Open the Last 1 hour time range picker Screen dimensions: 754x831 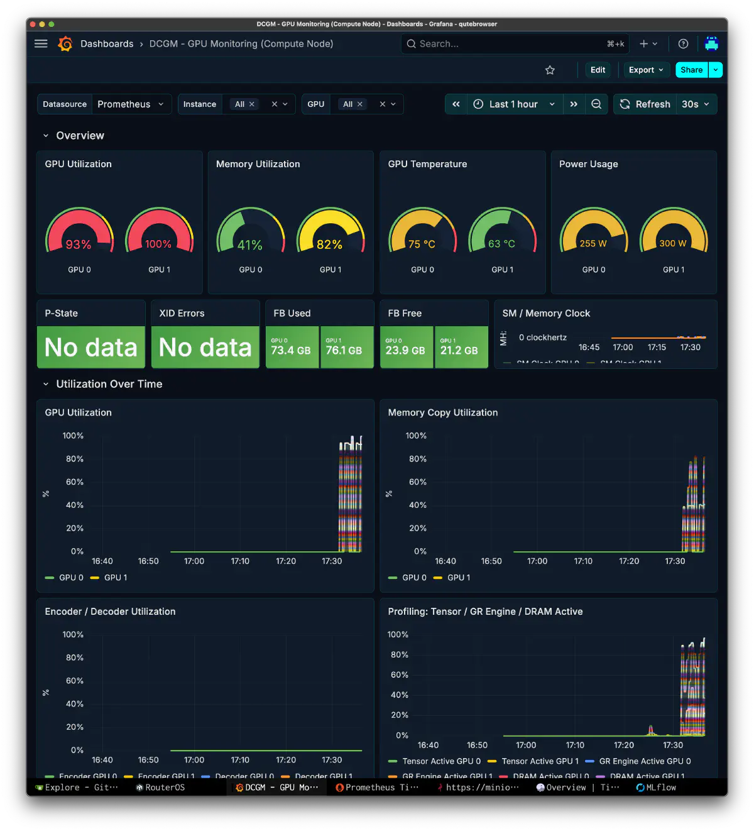(515, 104)
